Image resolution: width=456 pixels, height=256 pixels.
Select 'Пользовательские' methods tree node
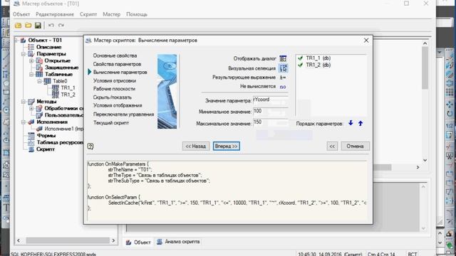[63, 115]
